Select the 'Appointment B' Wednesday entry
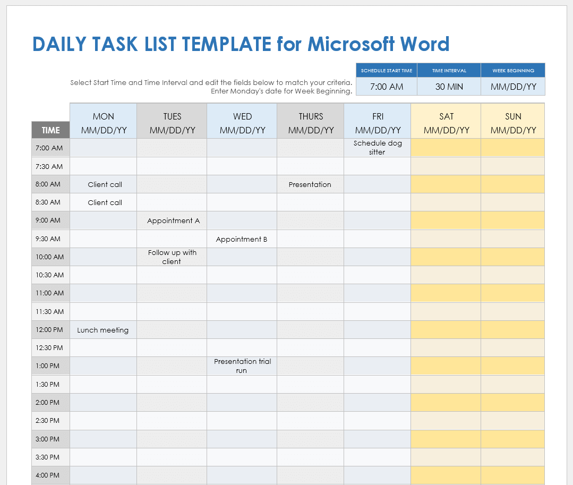This screenshot has width=573, height=485. 242,239
